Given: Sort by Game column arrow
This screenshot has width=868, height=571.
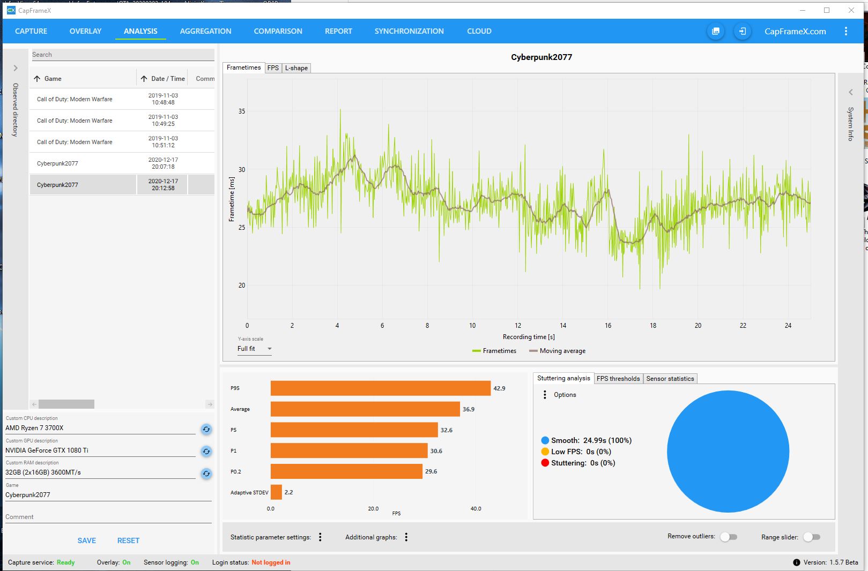Looking at the screenshot, I should pos(37,79).
